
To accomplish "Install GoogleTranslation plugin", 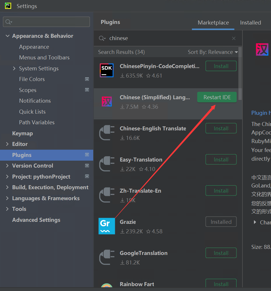I will 221,253.
